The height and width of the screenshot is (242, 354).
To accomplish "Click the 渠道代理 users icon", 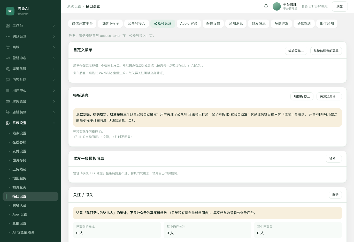I will click(8, 69).
